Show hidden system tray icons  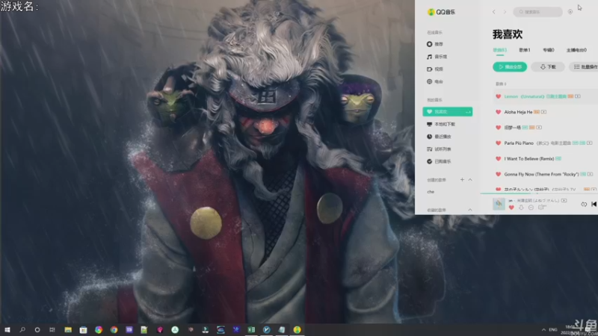click(x=543, y=329)
